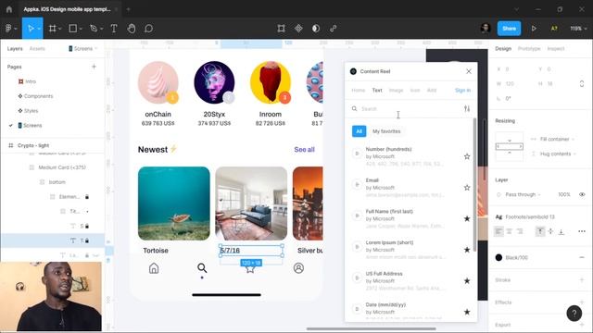Select the Pen tool
This screenshot has width=593, height=333.
pyautogui.click(x=93, y=29)
